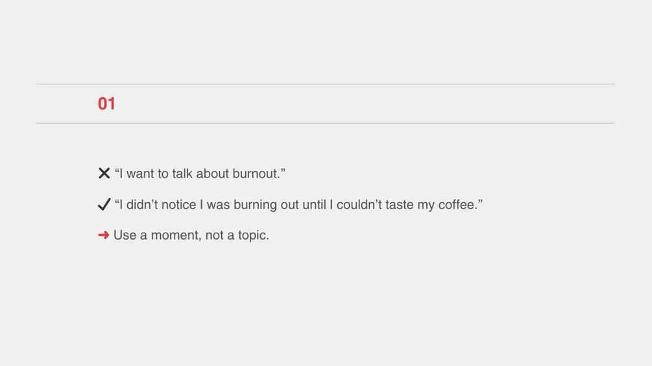This screenshot has height=366, width=652.
Task: Click the word "notice" in the second quote
Action: (178, 205)
